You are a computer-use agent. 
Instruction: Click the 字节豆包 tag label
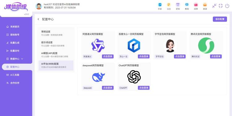pos(160,56)
